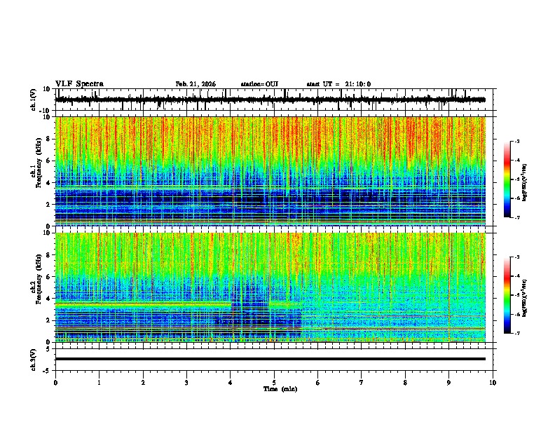Click the "ch.3(V)" axis label
This screenshot has height=429, width=555.
pyautogui.click(x=34, y=360)
